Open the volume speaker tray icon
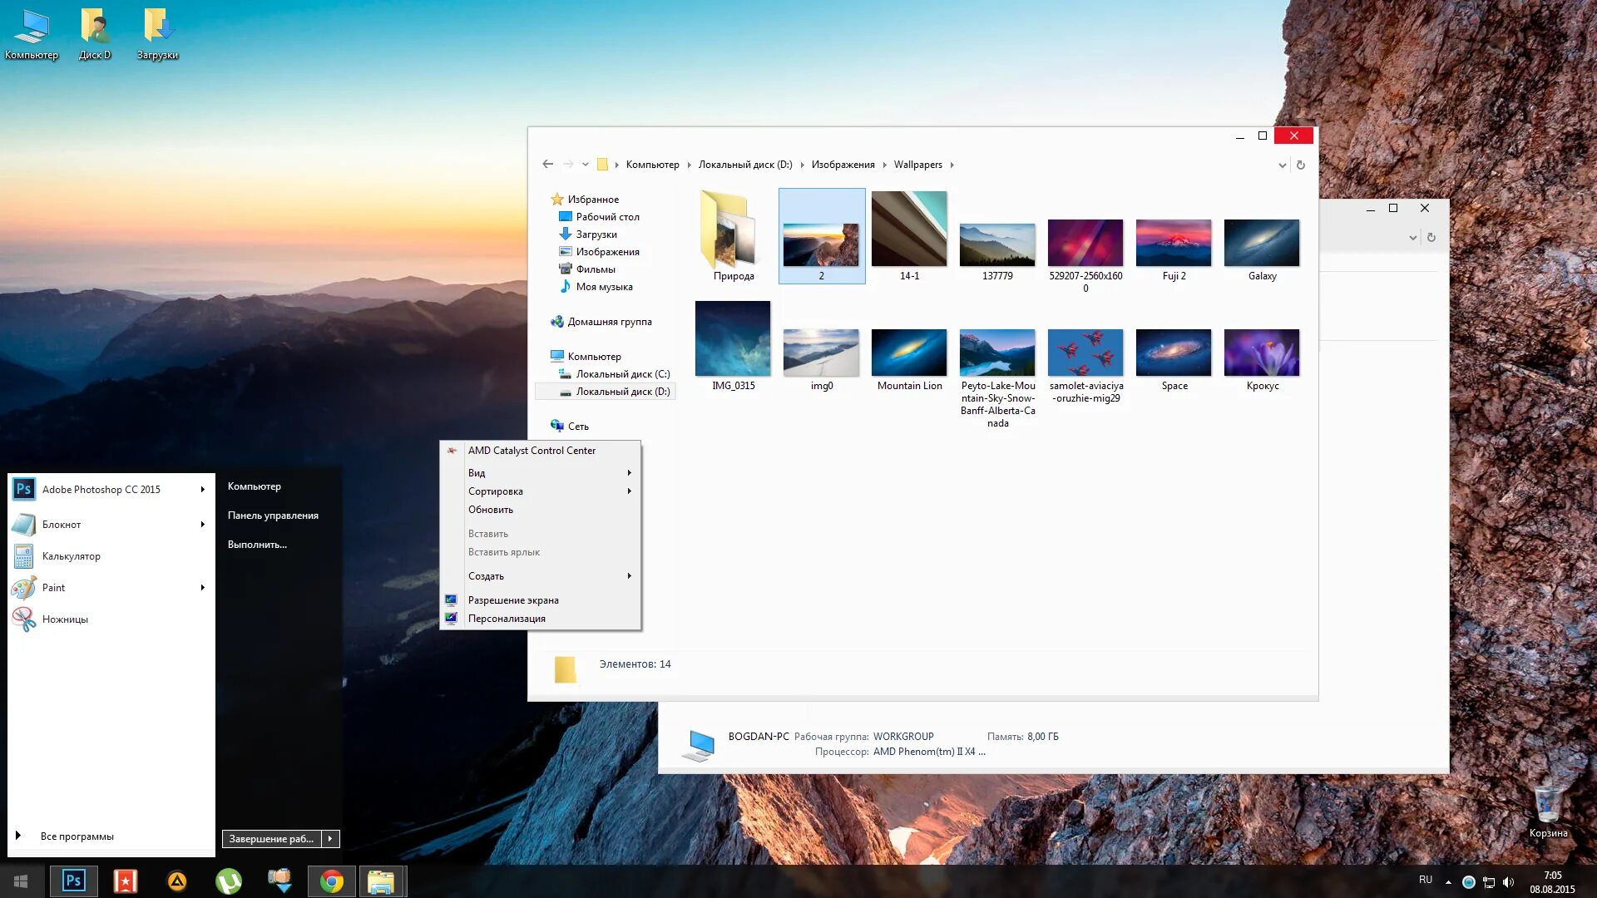The width and height of the screenshot is (1597, 898). (x=1508, y=881)
